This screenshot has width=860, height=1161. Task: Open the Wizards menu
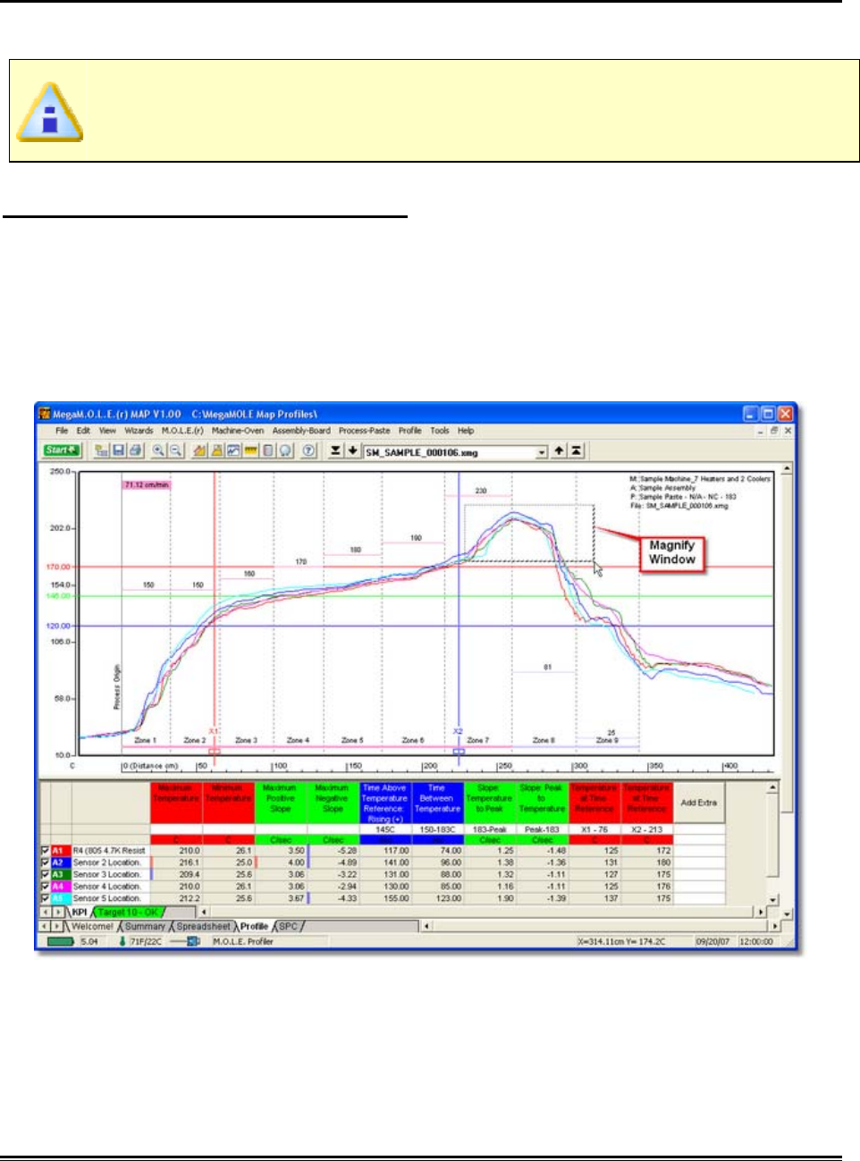[x=139, y=431]
